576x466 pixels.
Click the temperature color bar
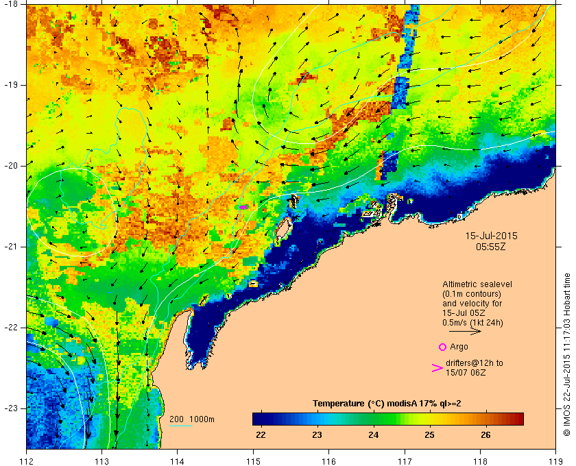388,419
